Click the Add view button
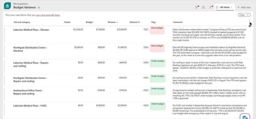256x119 pixels. point(244,7)
